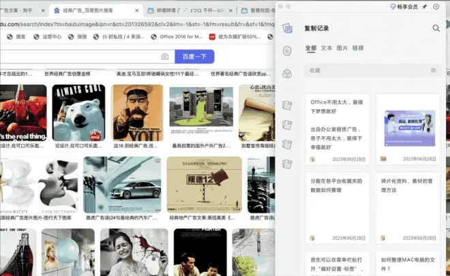This screenshot has width=450, height=276.
Task: Click the Baidu paw favicon on active tab
Action: coord(57,11)
